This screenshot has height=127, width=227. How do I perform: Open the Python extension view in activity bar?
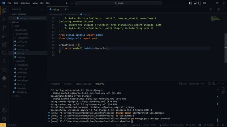(4, 78)
